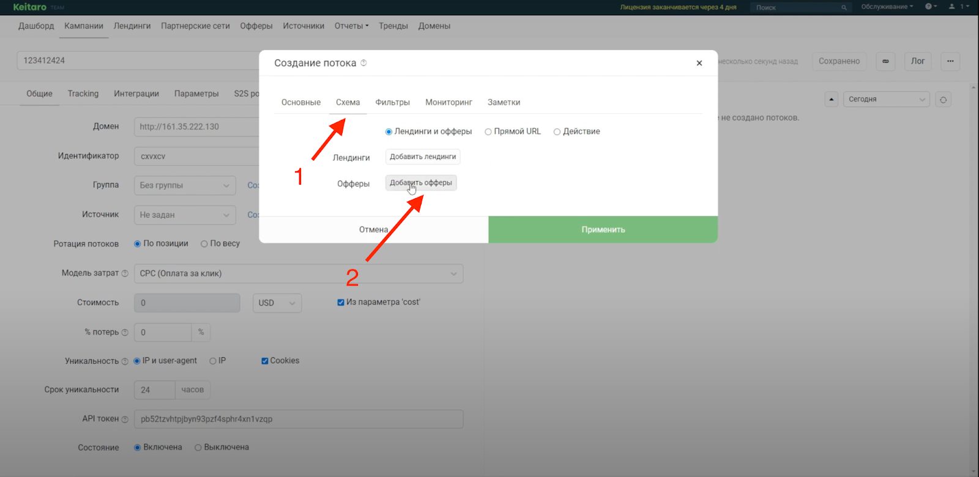Click the circular refresh stats icon
Image resolution: width=979 pixels, height=477 pixels.
pos(944,100)
